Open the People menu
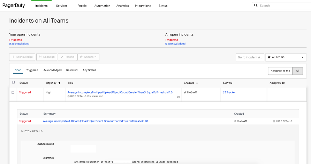This screenshot has width=311, height=164. [x=82, y=6]
